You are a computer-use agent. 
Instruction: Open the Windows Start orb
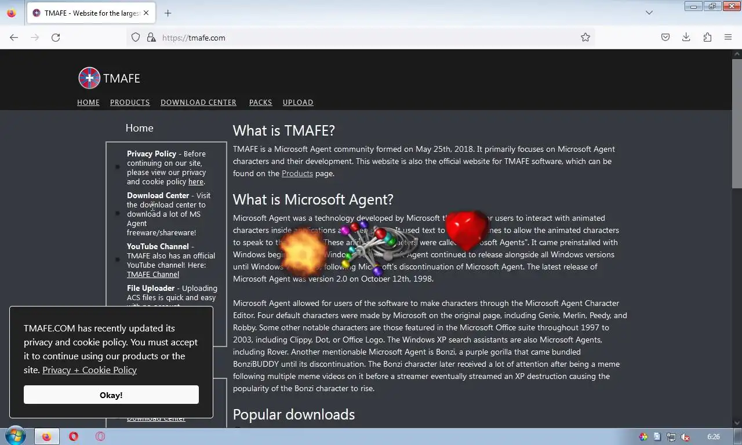(14, 436)
